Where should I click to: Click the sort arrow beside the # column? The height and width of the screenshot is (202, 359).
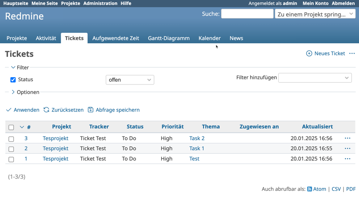(22, 127)
